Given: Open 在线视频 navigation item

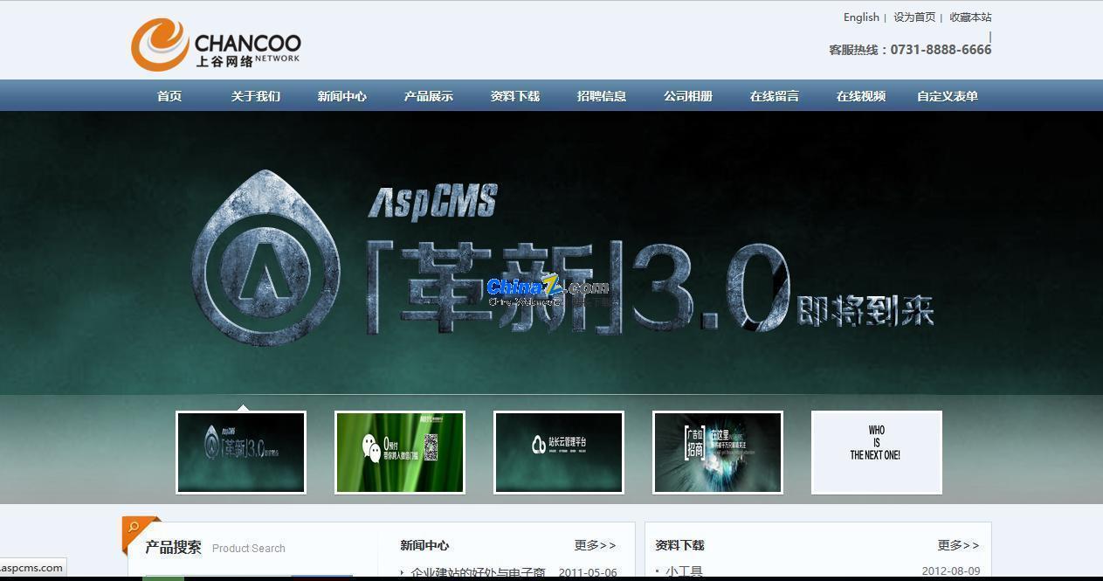Looking at the screenshot, I should point(861,96).
